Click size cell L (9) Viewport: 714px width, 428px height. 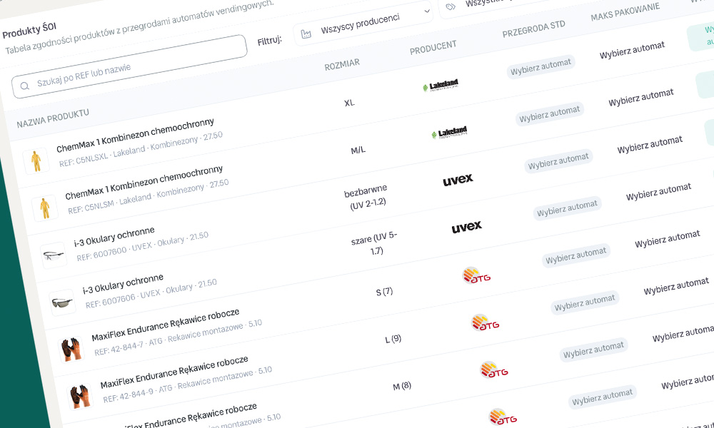point(393,339)
